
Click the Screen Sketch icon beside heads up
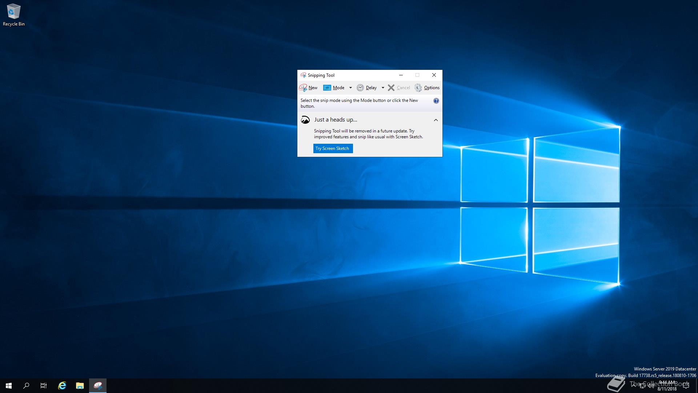(x=305, y=120)
